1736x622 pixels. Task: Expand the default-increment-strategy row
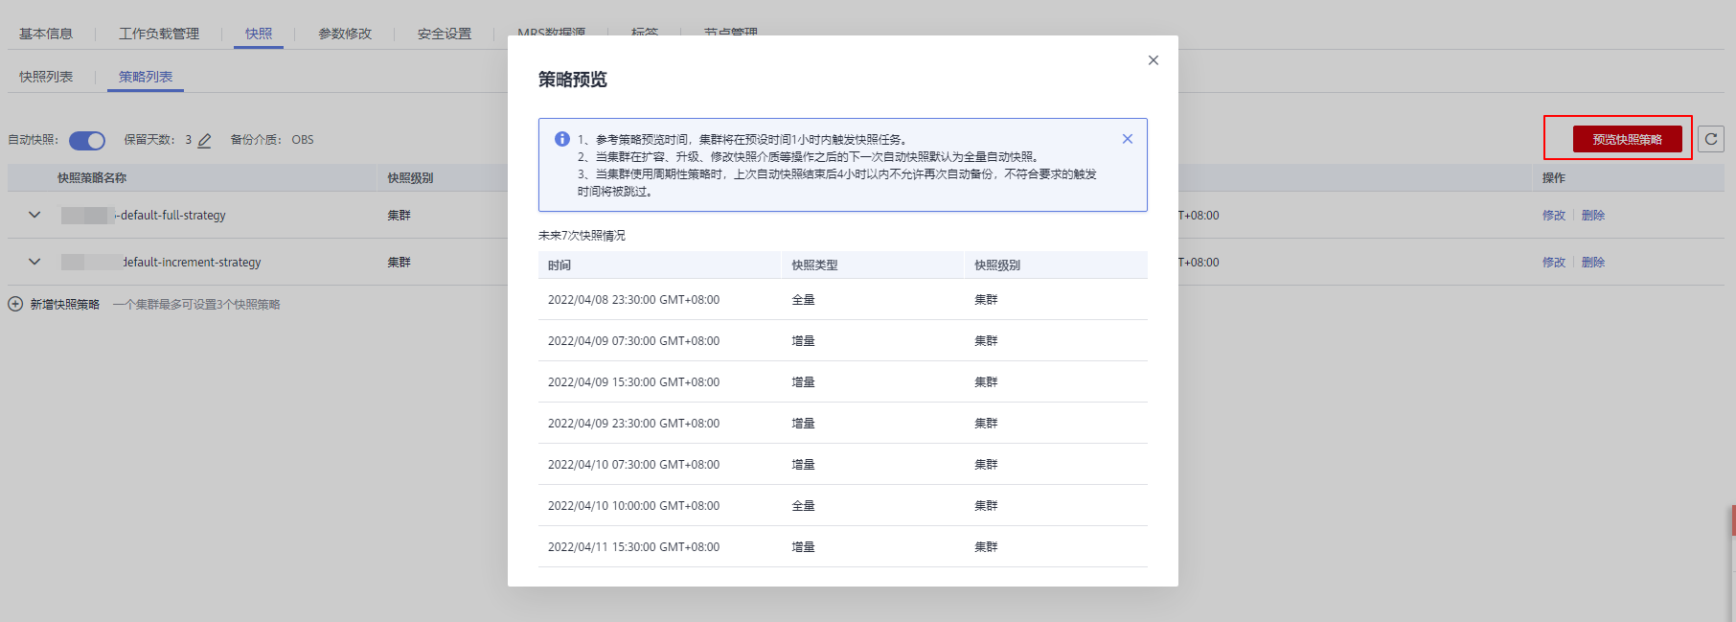pyautogui.click(x=34, y=262)
